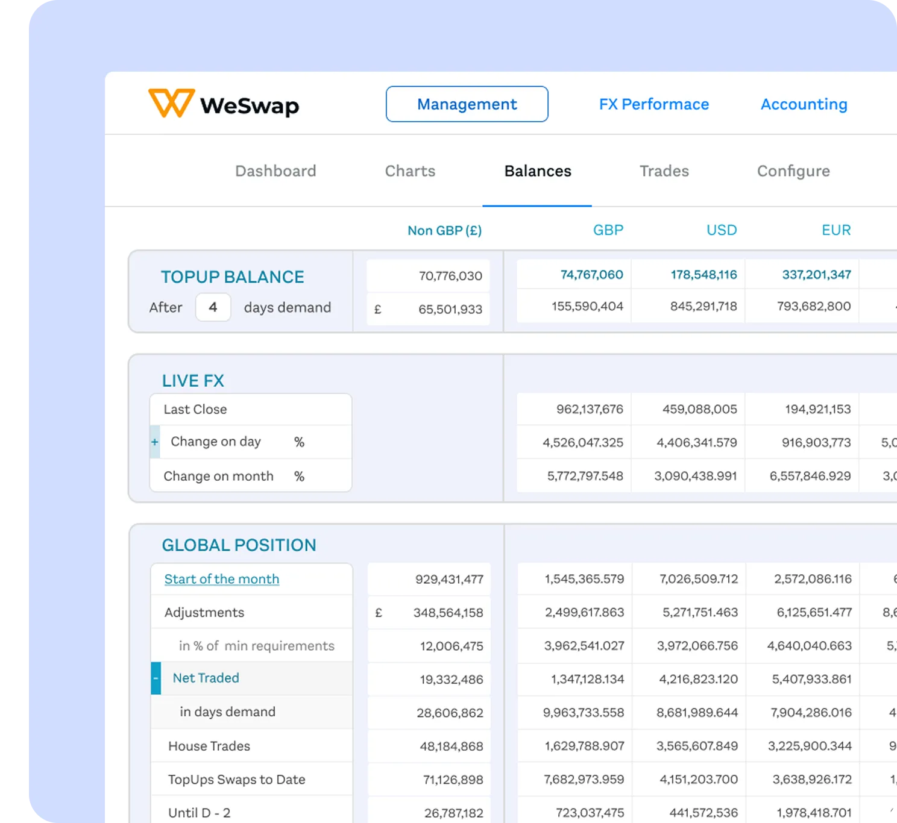The width and height of the screenshot is (897, 823).
Task: Collapse the Net Traded row
Action: click(156, 678)
